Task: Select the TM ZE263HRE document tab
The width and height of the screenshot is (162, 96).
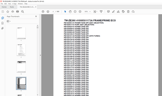Action: [x=27, y=7]
